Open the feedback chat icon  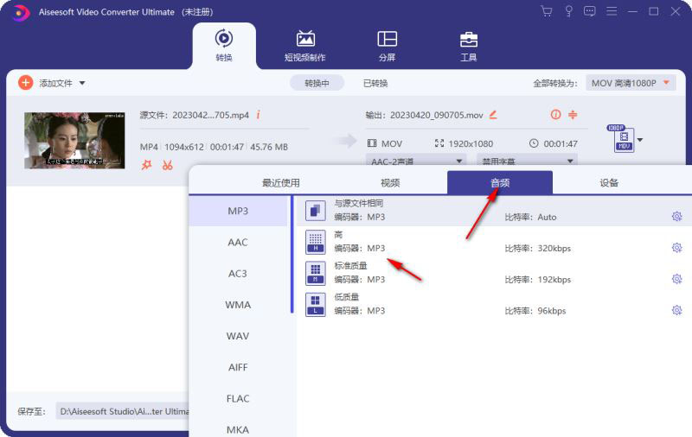[x=590, y=11]
